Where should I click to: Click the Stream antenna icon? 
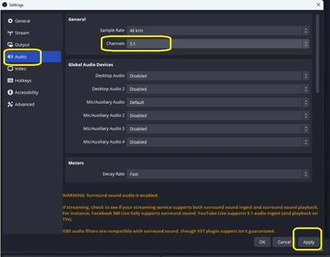tap(10, 33)
